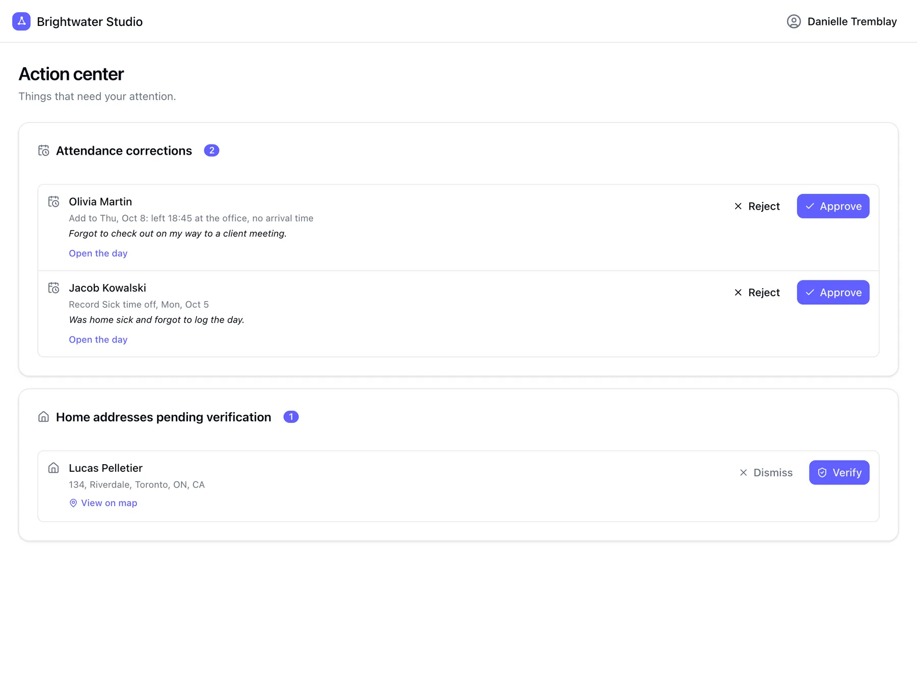Click the "Forgot to check out" note
This screenshot has width=917, height=687.
pos(178,234)
